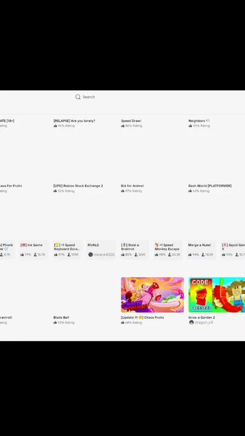Open '[RELAPSE] Are you lonely?' game title
The height and width of the screenshot is (436, 245).
click(74, 121)
